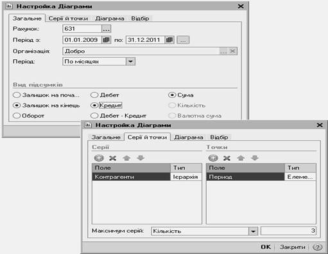Move the point up in the Точки toolbar
The height and width of the screenshot is (254, 328).
[241, 158]
